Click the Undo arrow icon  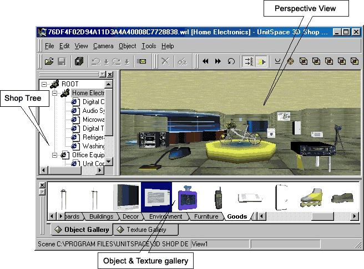click(96, 61)
